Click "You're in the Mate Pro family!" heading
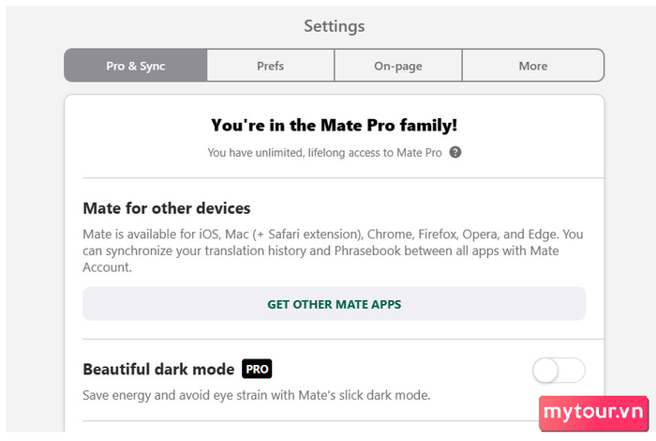This screenshot has width=656, height=441. pos(335,125)
